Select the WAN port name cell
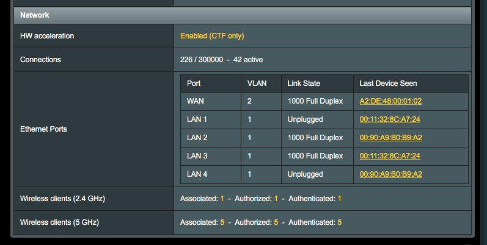Viewport: 487px width, 245px height. pos(195,101)
